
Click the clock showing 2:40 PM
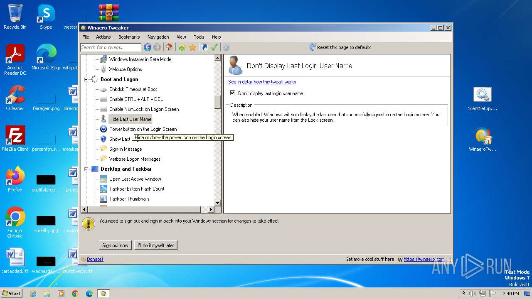[x=511, y=294]
